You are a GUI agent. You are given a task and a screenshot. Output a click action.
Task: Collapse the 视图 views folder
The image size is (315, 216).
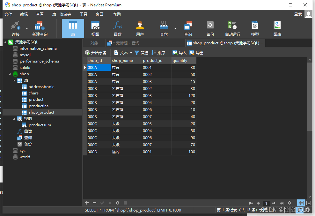[14, 119]
